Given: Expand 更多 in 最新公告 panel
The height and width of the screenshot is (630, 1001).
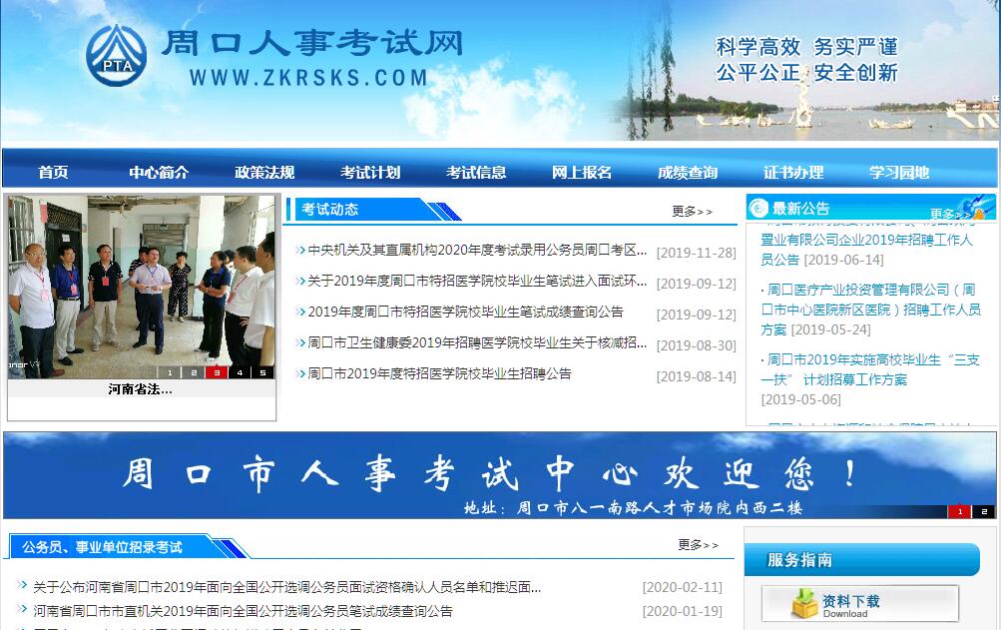Looking at the screenshot, I should [x=949, y=214].
